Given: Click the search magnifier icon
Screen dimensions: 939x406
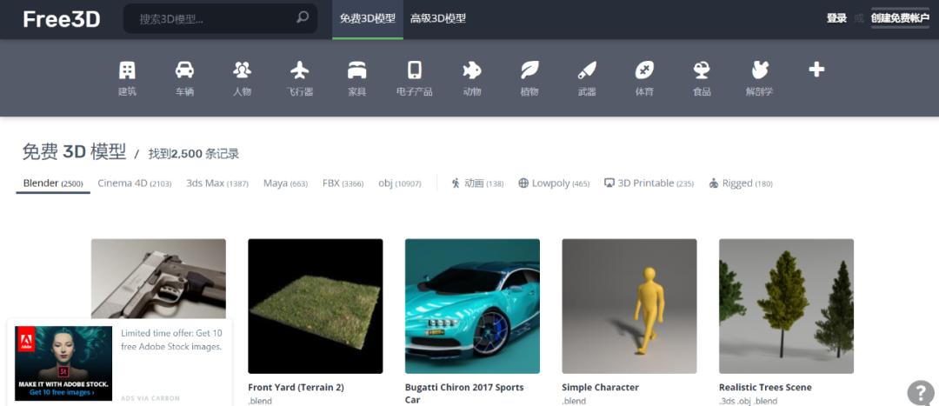Looking at the screenshot, I should (x=303, y=17).
